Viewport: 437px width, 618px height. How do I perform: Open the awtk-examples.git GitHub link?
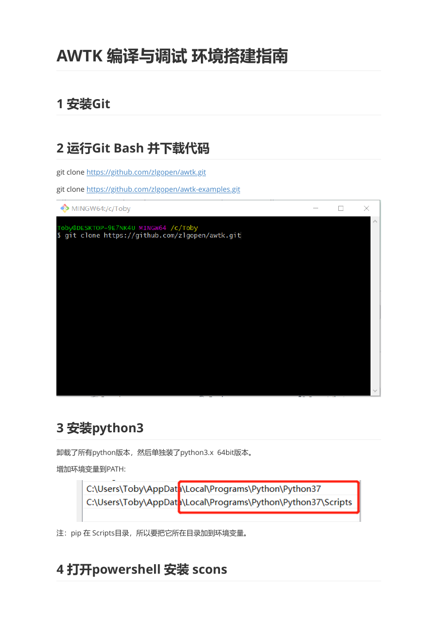(163, 189)
